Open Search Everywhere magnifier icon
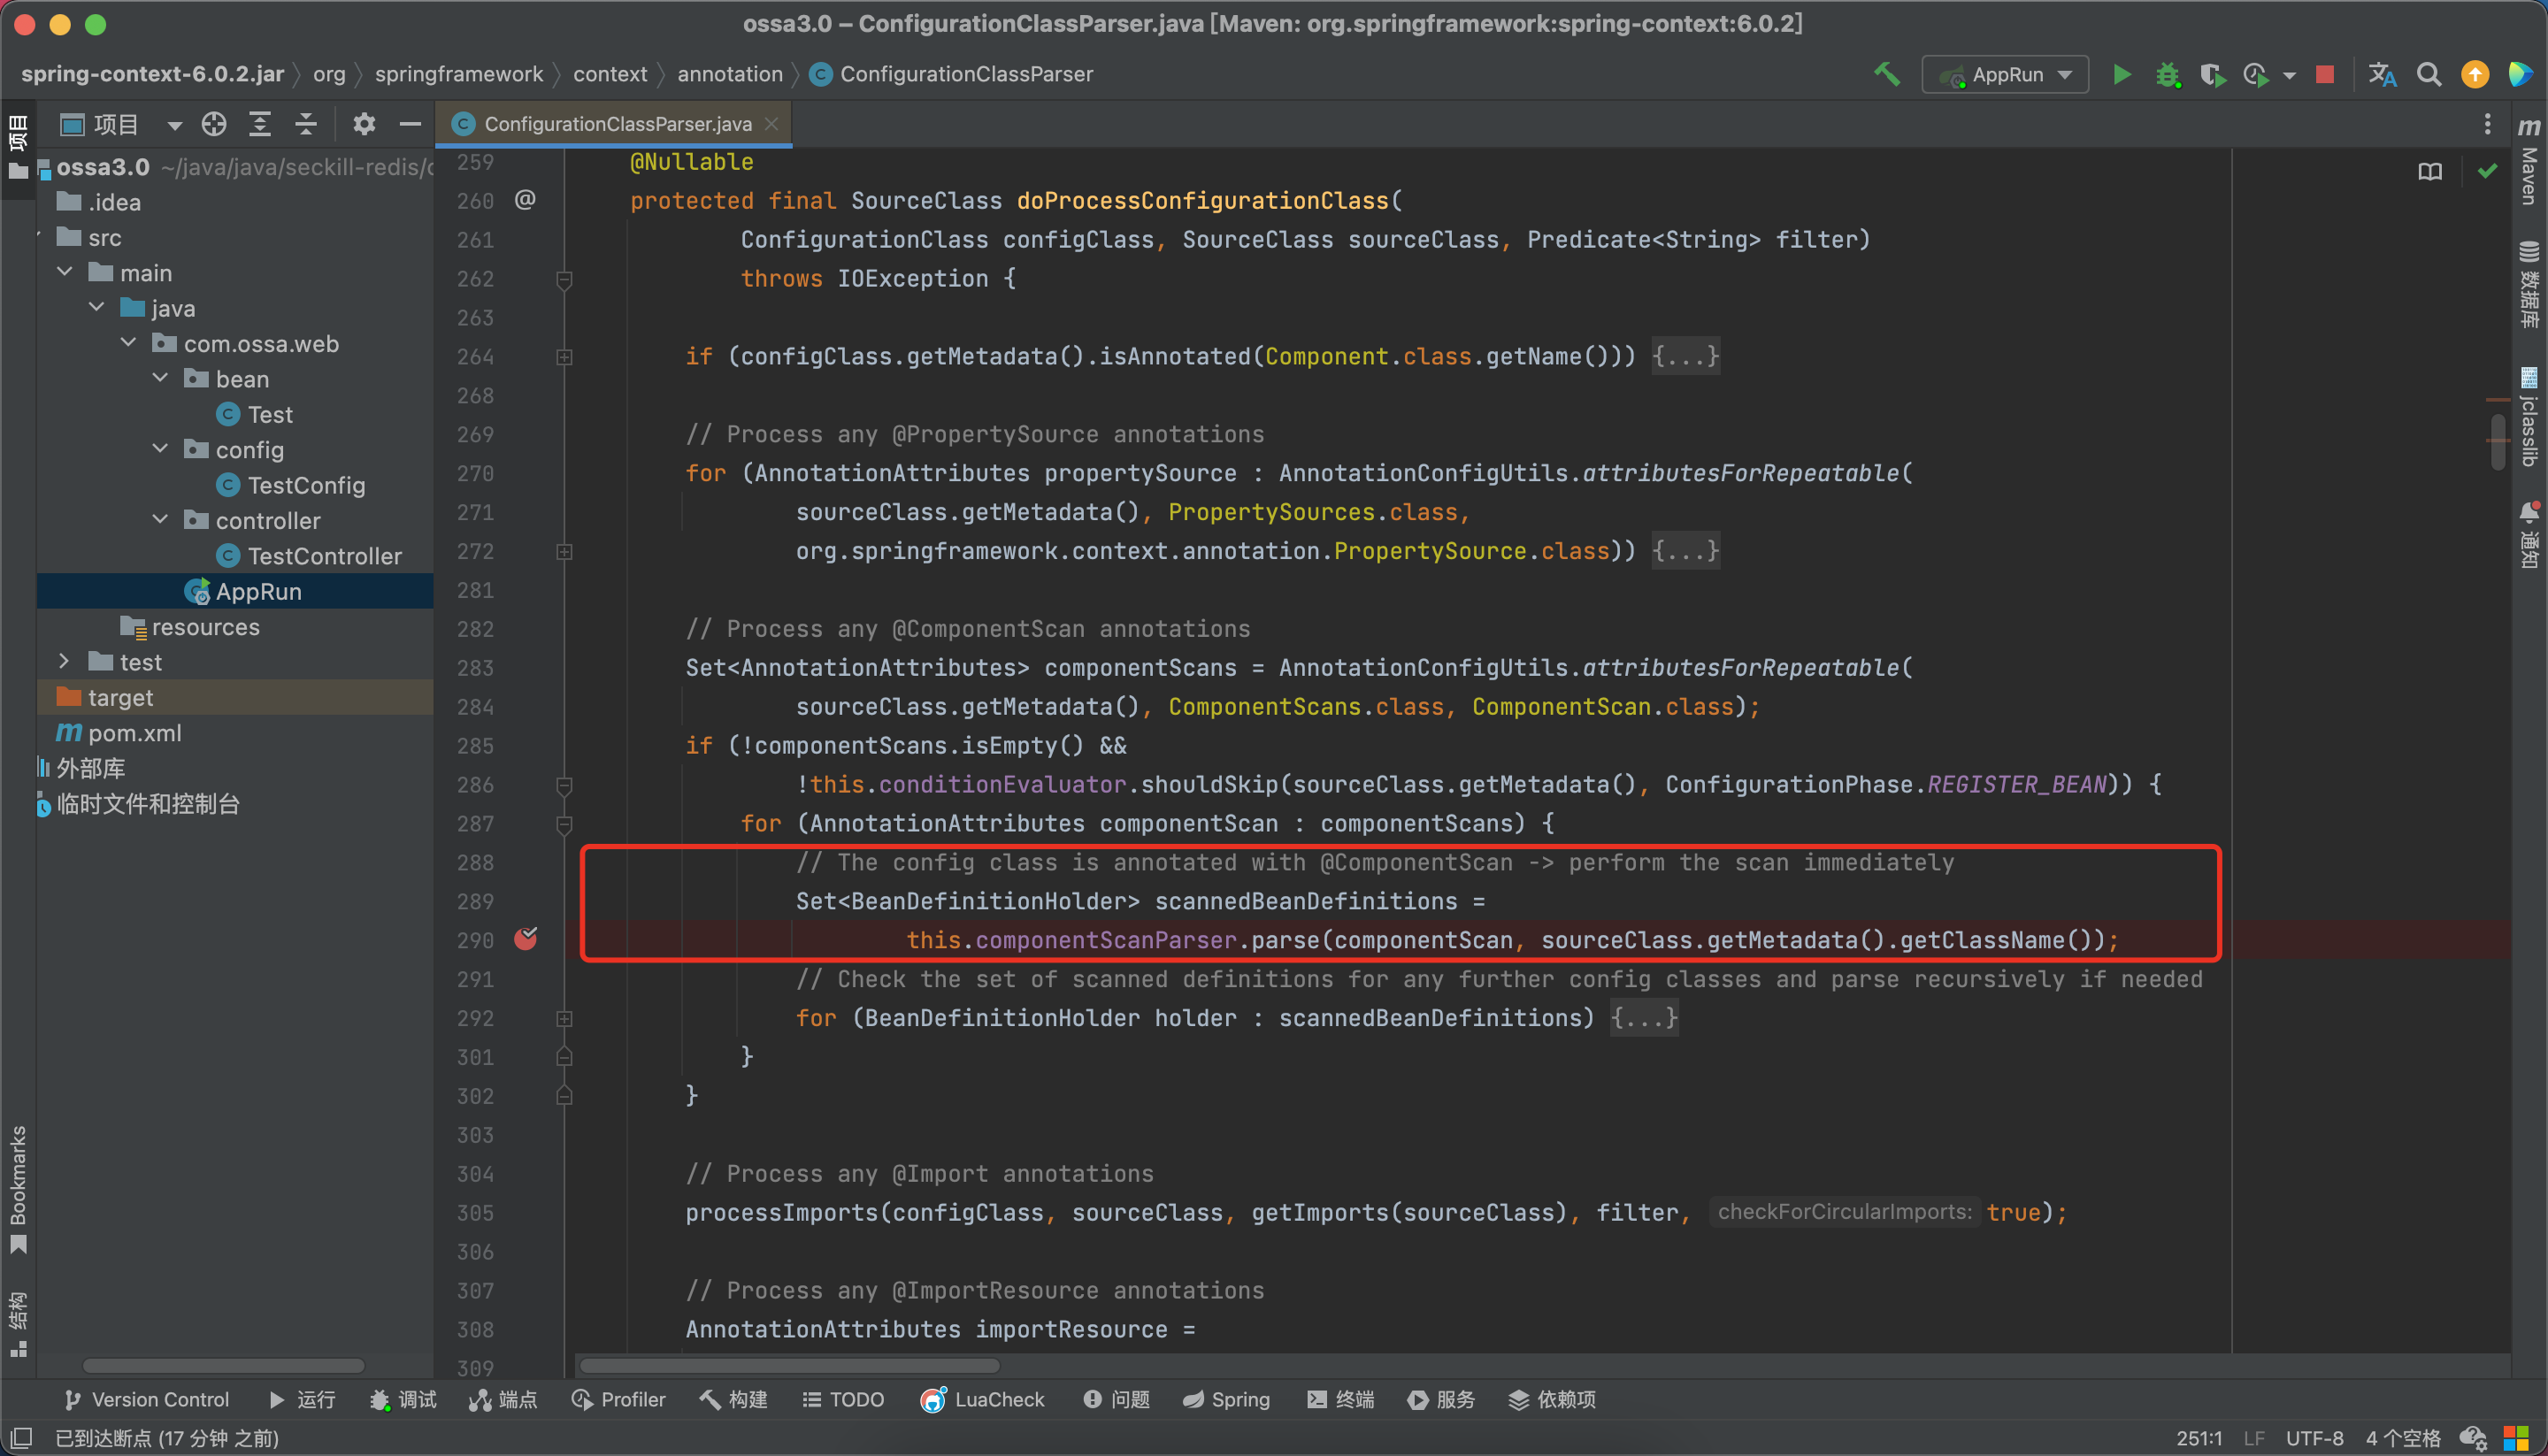Viewport: 2548px width, 1456px height. coord(2429,75)
